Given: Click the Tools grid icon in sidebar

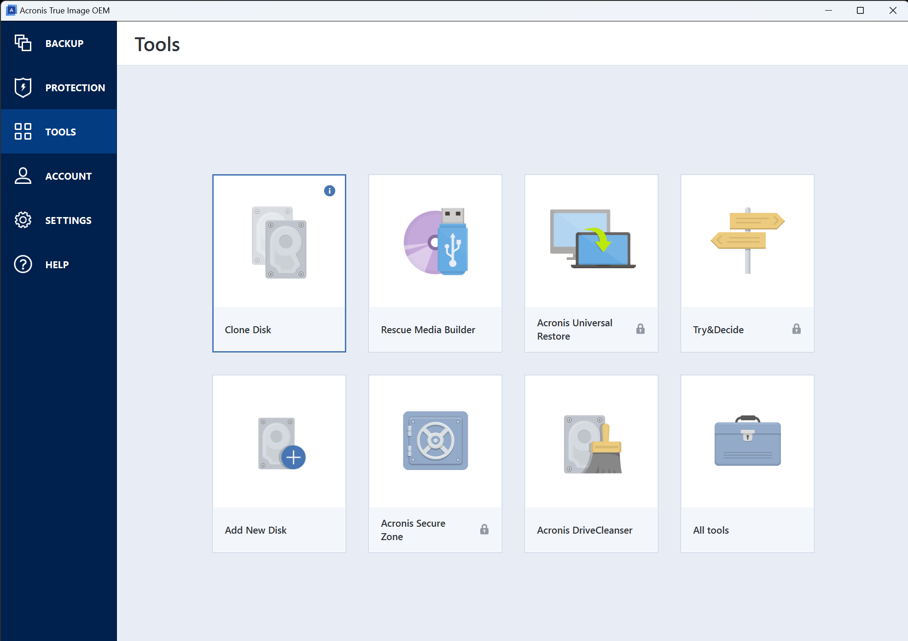Looking at the screenshot, I should click(x=23, y=131).
